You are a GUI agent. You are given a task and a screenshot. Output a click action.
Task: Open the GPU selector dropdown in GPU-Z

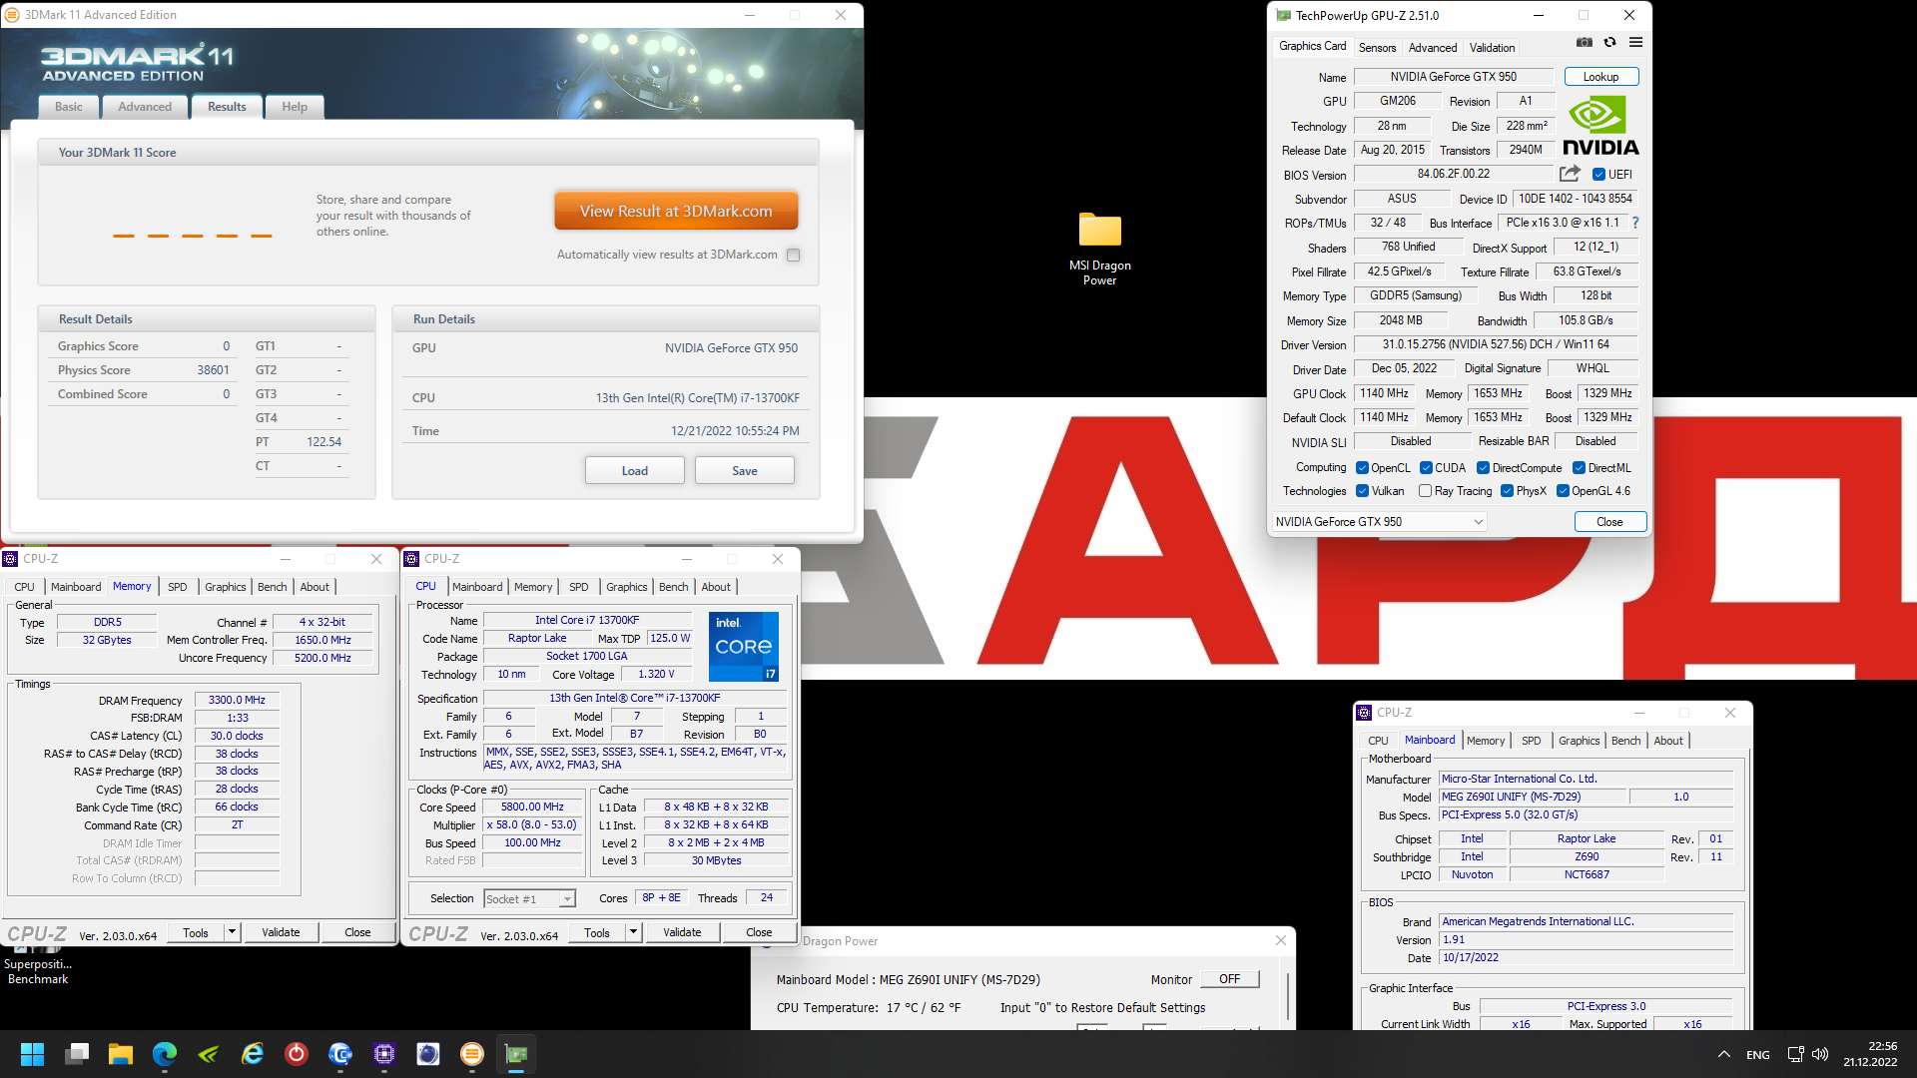click(x=1379, y=522)
